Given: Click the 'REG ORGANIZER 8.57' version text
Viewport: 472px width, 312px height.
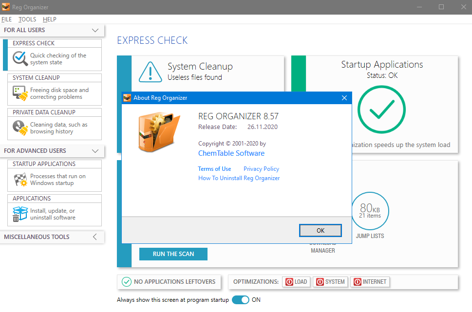Looking at the screenshot, I should click(x=238, y=116).
